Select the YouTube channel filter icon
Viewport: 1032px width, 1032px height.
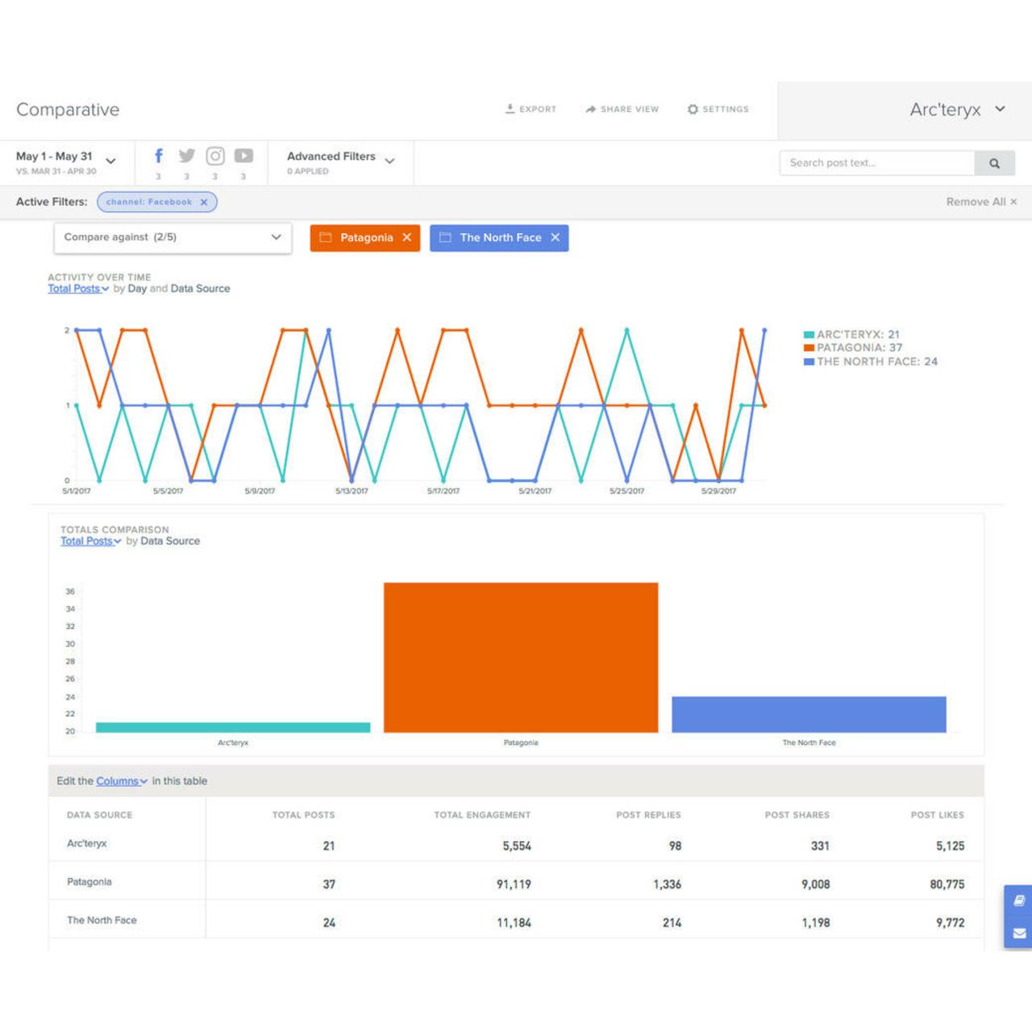(243, 156)
